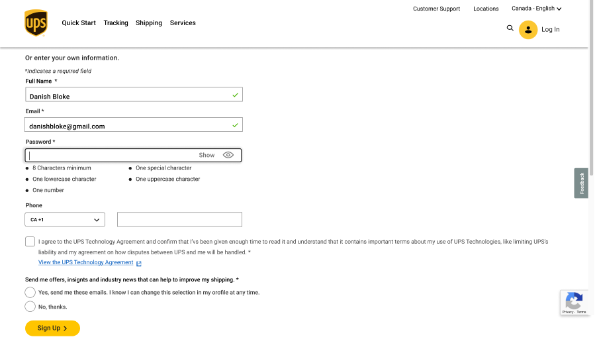Image resolution: width=599 pixels, height=347 pixels.
Task: Toggle password visibility eye icon
Action: (230, 156)
